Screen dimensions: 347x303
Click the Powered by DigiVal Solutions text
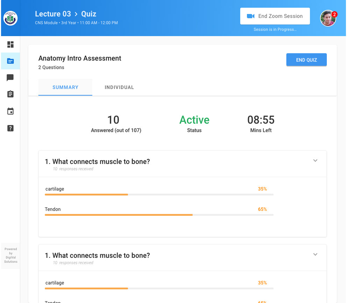[10, 255]
